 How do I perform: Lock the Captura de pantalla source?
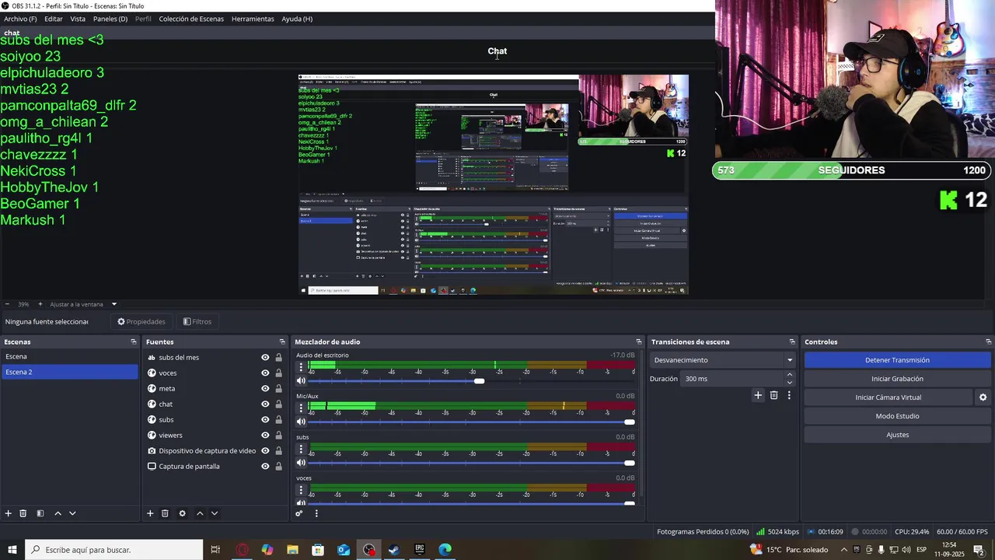click(278, 467)
